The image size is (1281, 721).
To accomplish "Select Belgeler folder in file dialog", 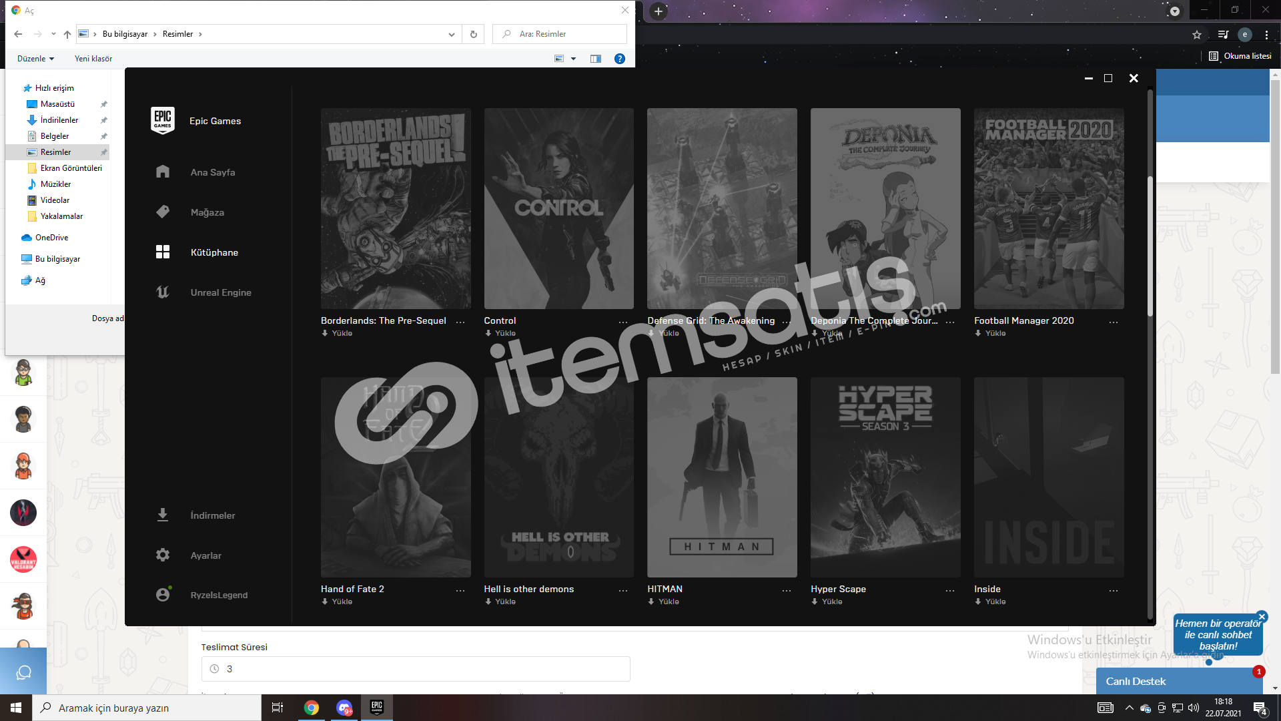I will pos(55,136).
